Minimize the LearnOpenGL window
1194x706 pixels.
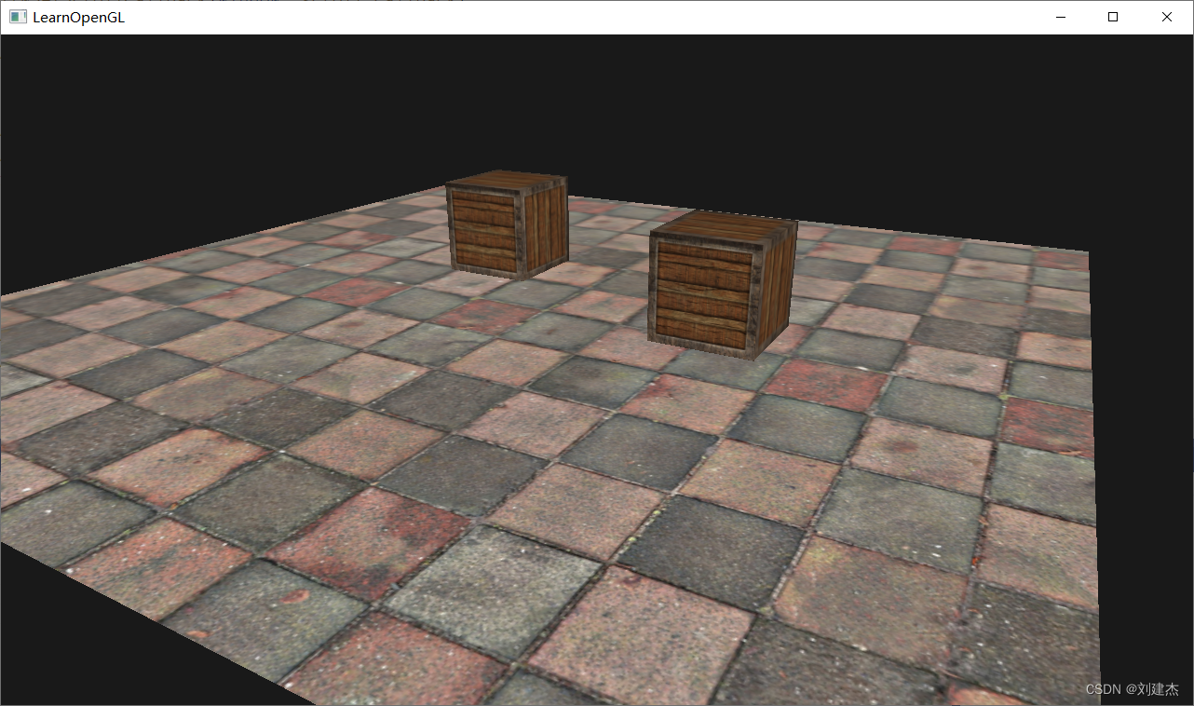click(1059, 17)
